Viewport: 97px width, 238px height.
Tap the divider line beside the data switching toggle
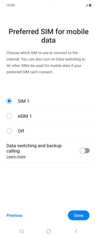coord(76,151)
